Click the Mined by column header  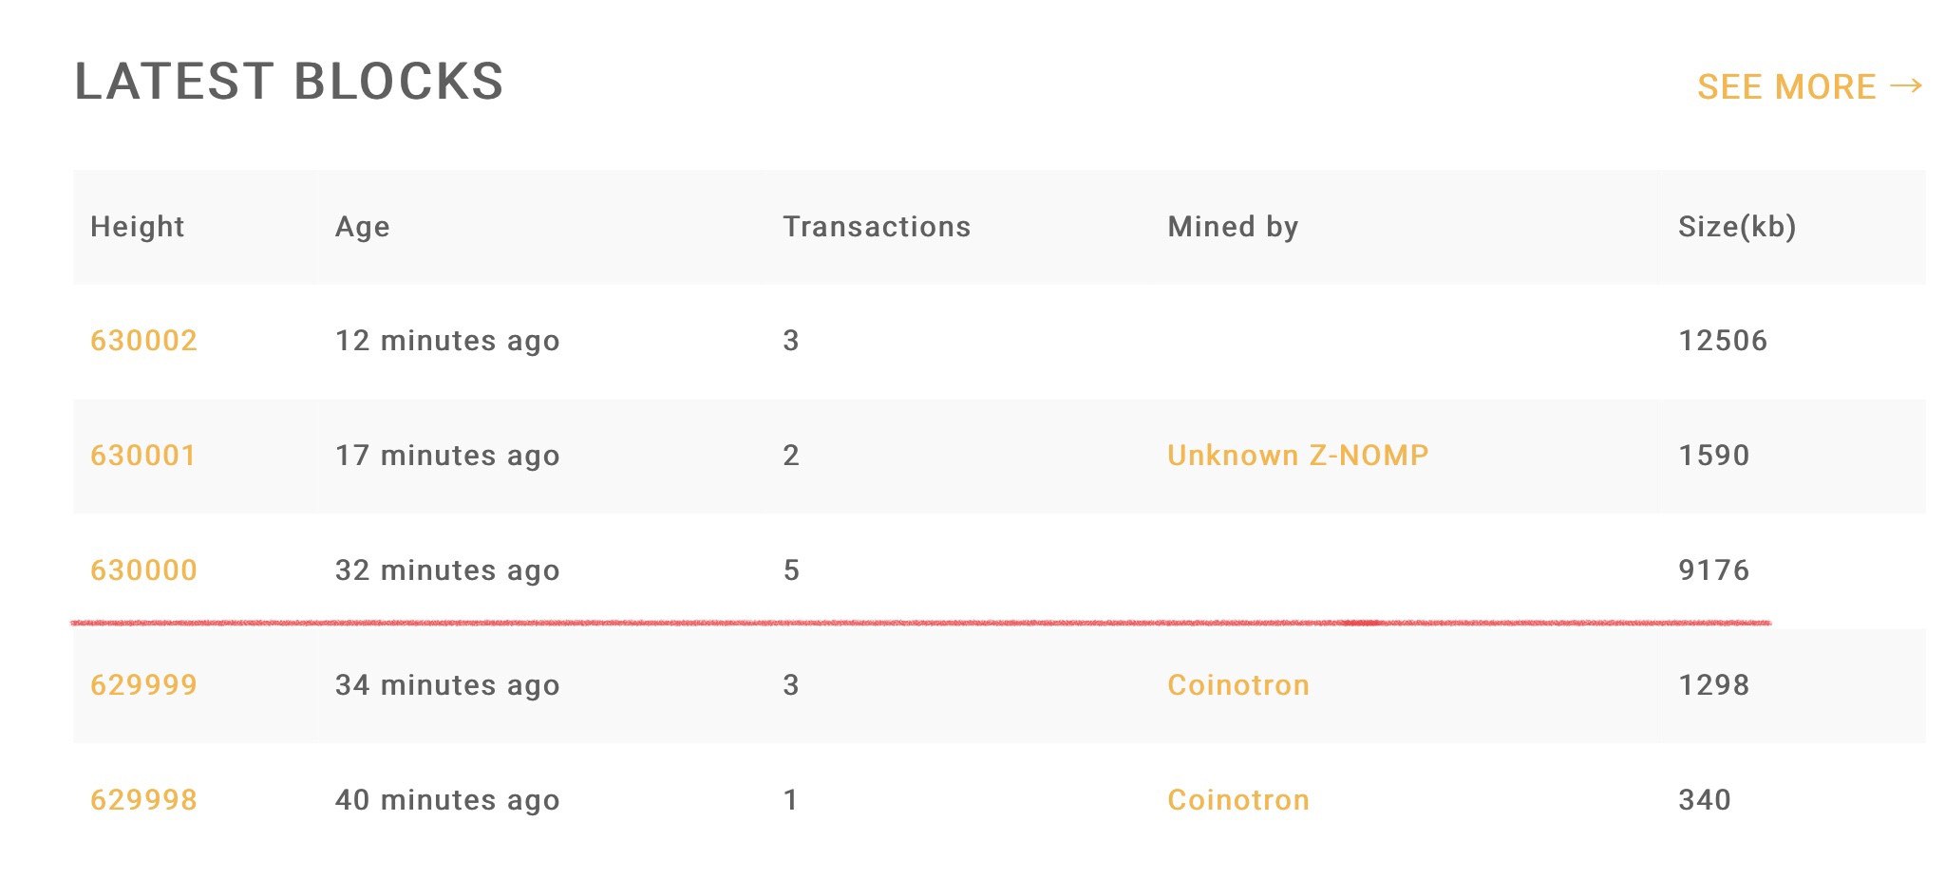pyautogui.click(x=1233, y=227)
